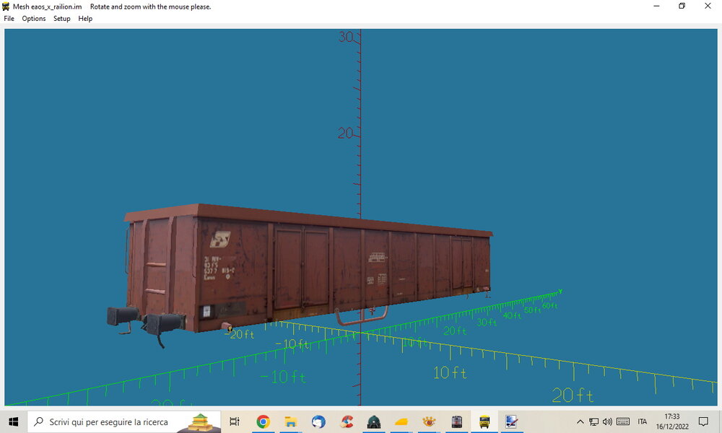Open Task View in taskbar
The height and width of the screenshot is (433, 722).
[235, 421]
